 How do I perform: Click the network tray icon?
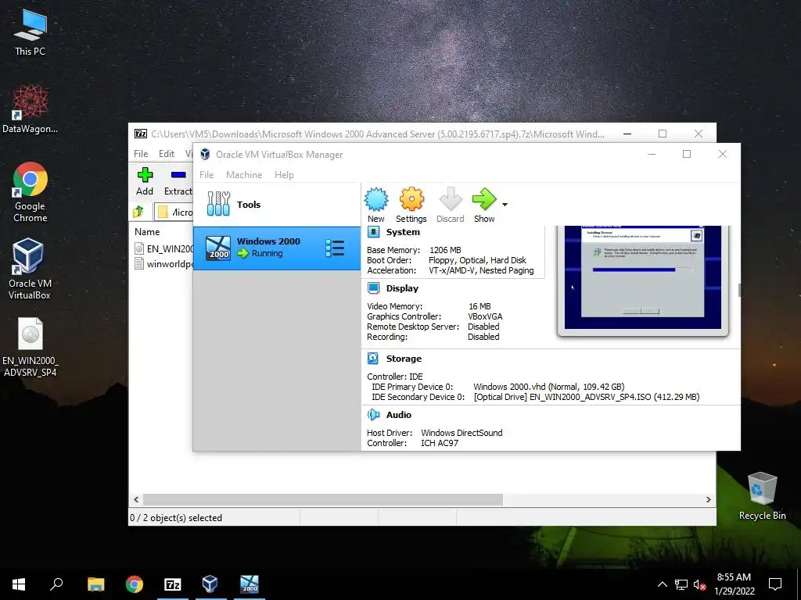681,584
